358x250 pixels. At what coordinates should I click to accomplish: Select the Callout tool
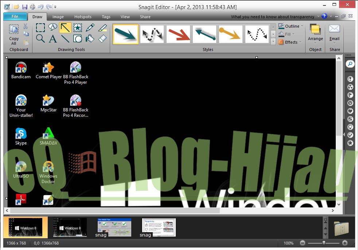point(53,27)
